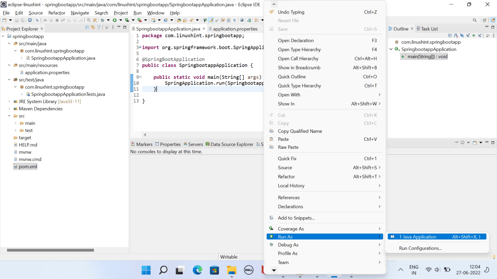Image resolution: width=497 pixels, height=279 pixels.
Task: Click the Project Explorer filter funnel icon
Action: [99, 27]
